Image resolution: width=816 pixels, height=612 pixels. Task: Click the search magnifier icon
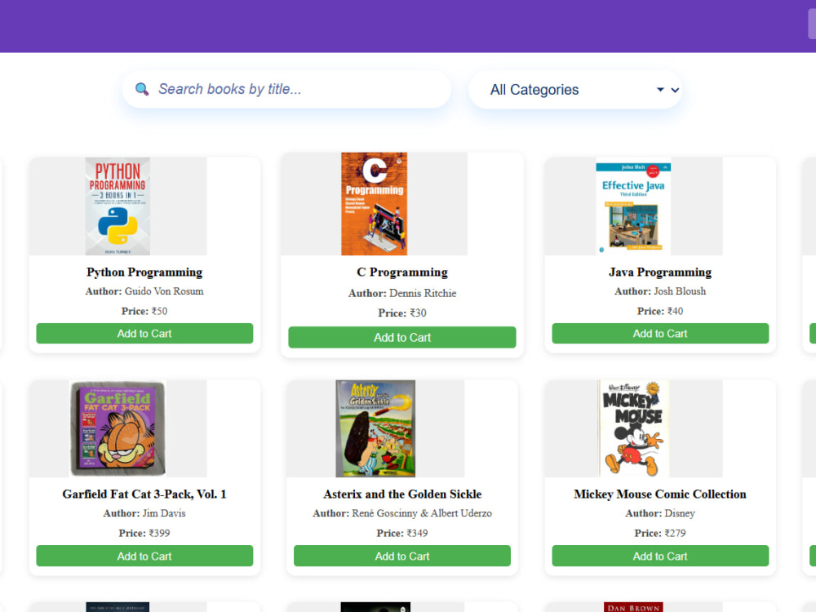(141, 89)
